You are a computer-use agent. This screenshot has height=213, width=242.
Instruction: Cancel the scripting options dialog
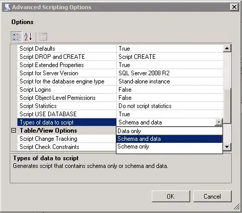coord(212,196)
